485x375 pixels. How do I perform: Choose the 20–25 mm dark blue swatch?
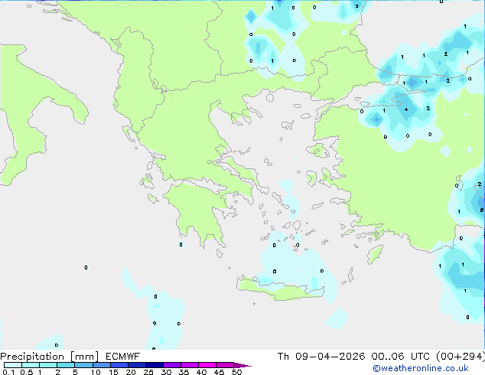pyautogui.click(x=137, y=365)
